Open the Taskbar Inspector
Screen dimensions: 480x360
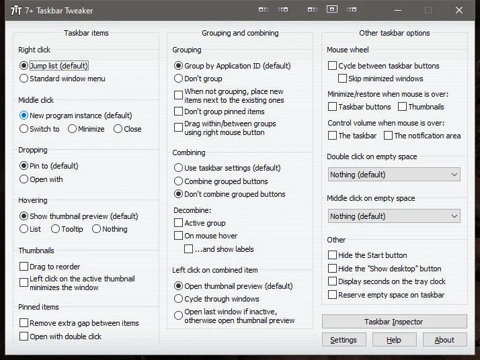tap(394, 322)
